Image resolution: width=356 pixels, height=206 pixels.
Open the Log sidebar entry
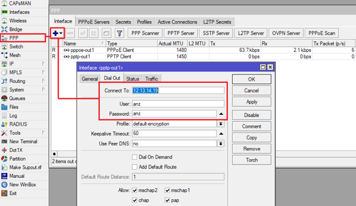tap(13, 115)
